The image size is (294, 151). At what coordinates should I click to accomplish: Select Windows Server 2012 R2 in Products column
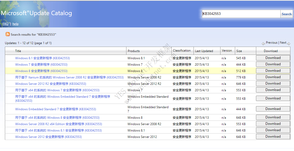coord(144,84)
